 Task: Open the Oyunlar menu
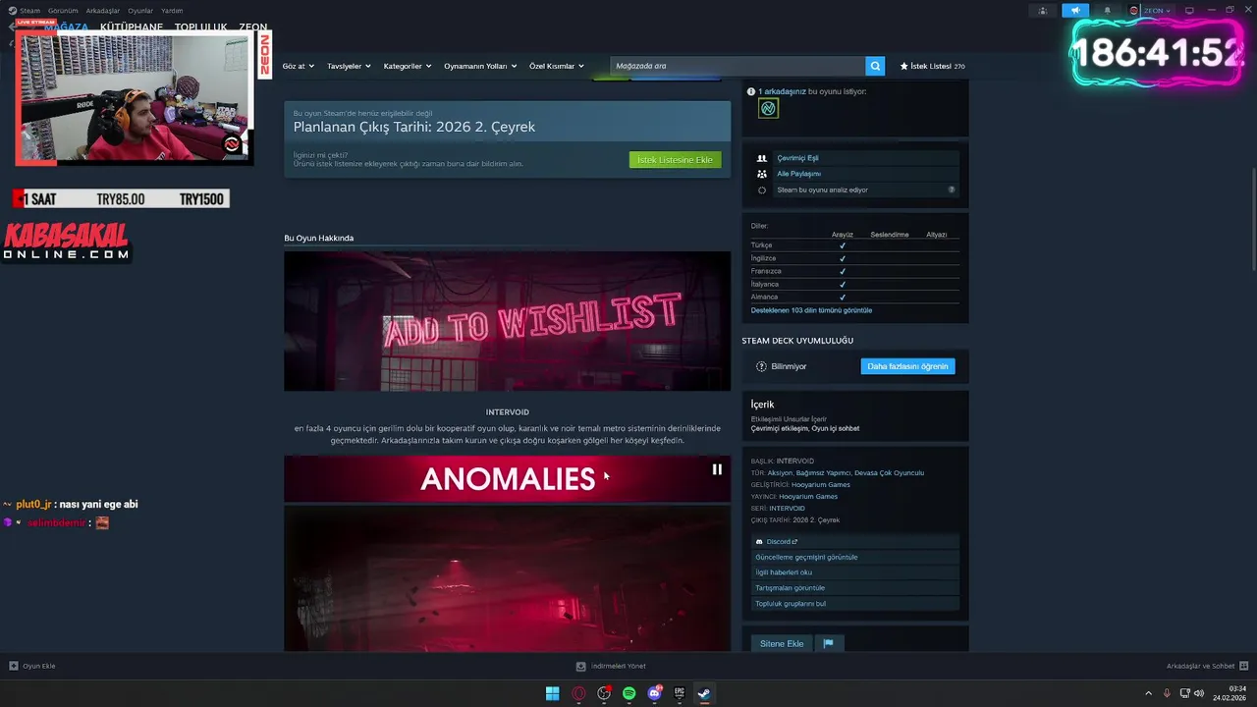(x=140, y=10)
